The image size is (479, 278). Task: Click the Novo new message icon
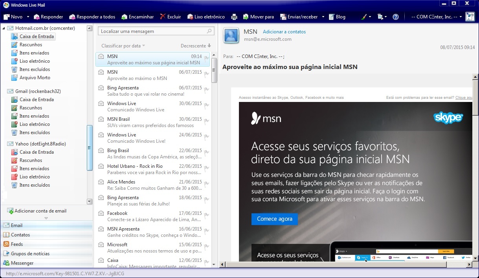point(7,17)
